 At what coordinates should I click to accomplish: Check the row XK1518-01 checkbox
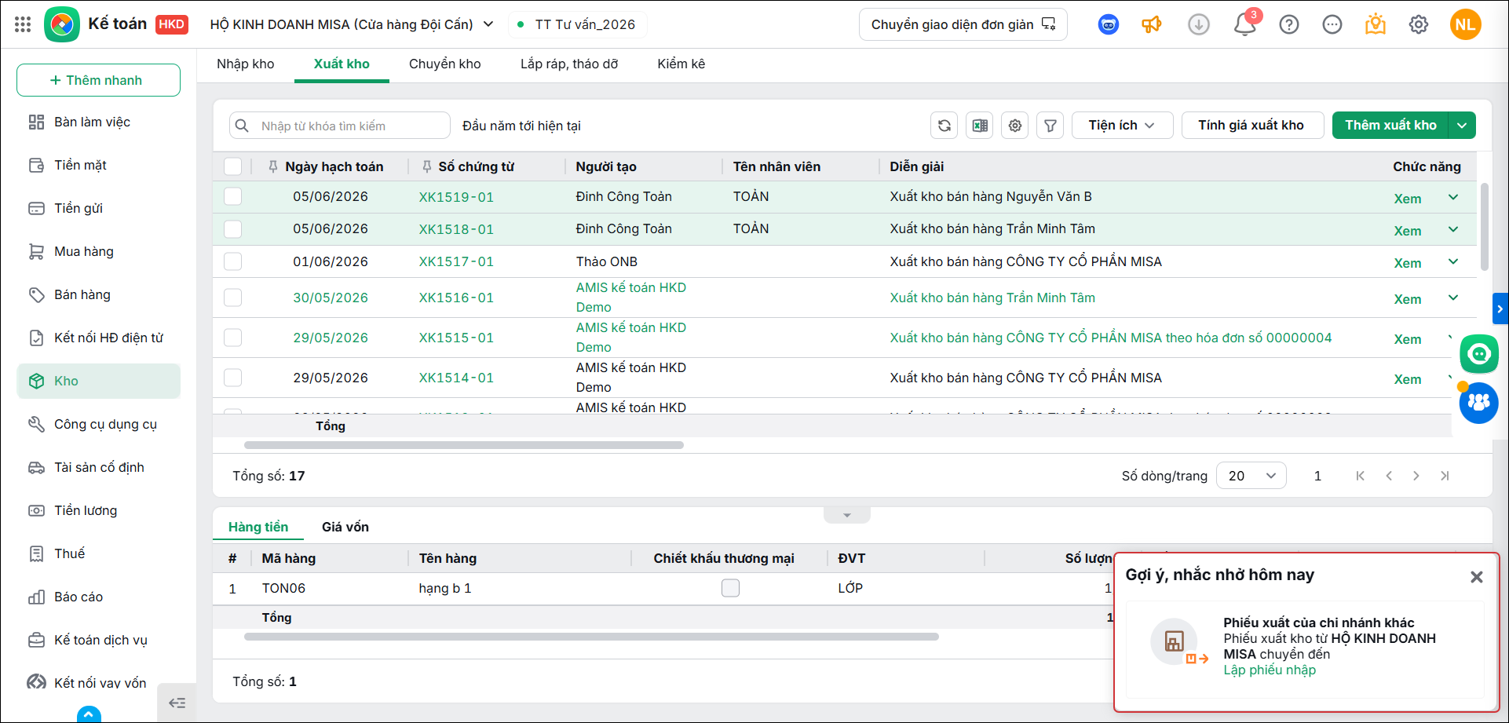point(233,229)
